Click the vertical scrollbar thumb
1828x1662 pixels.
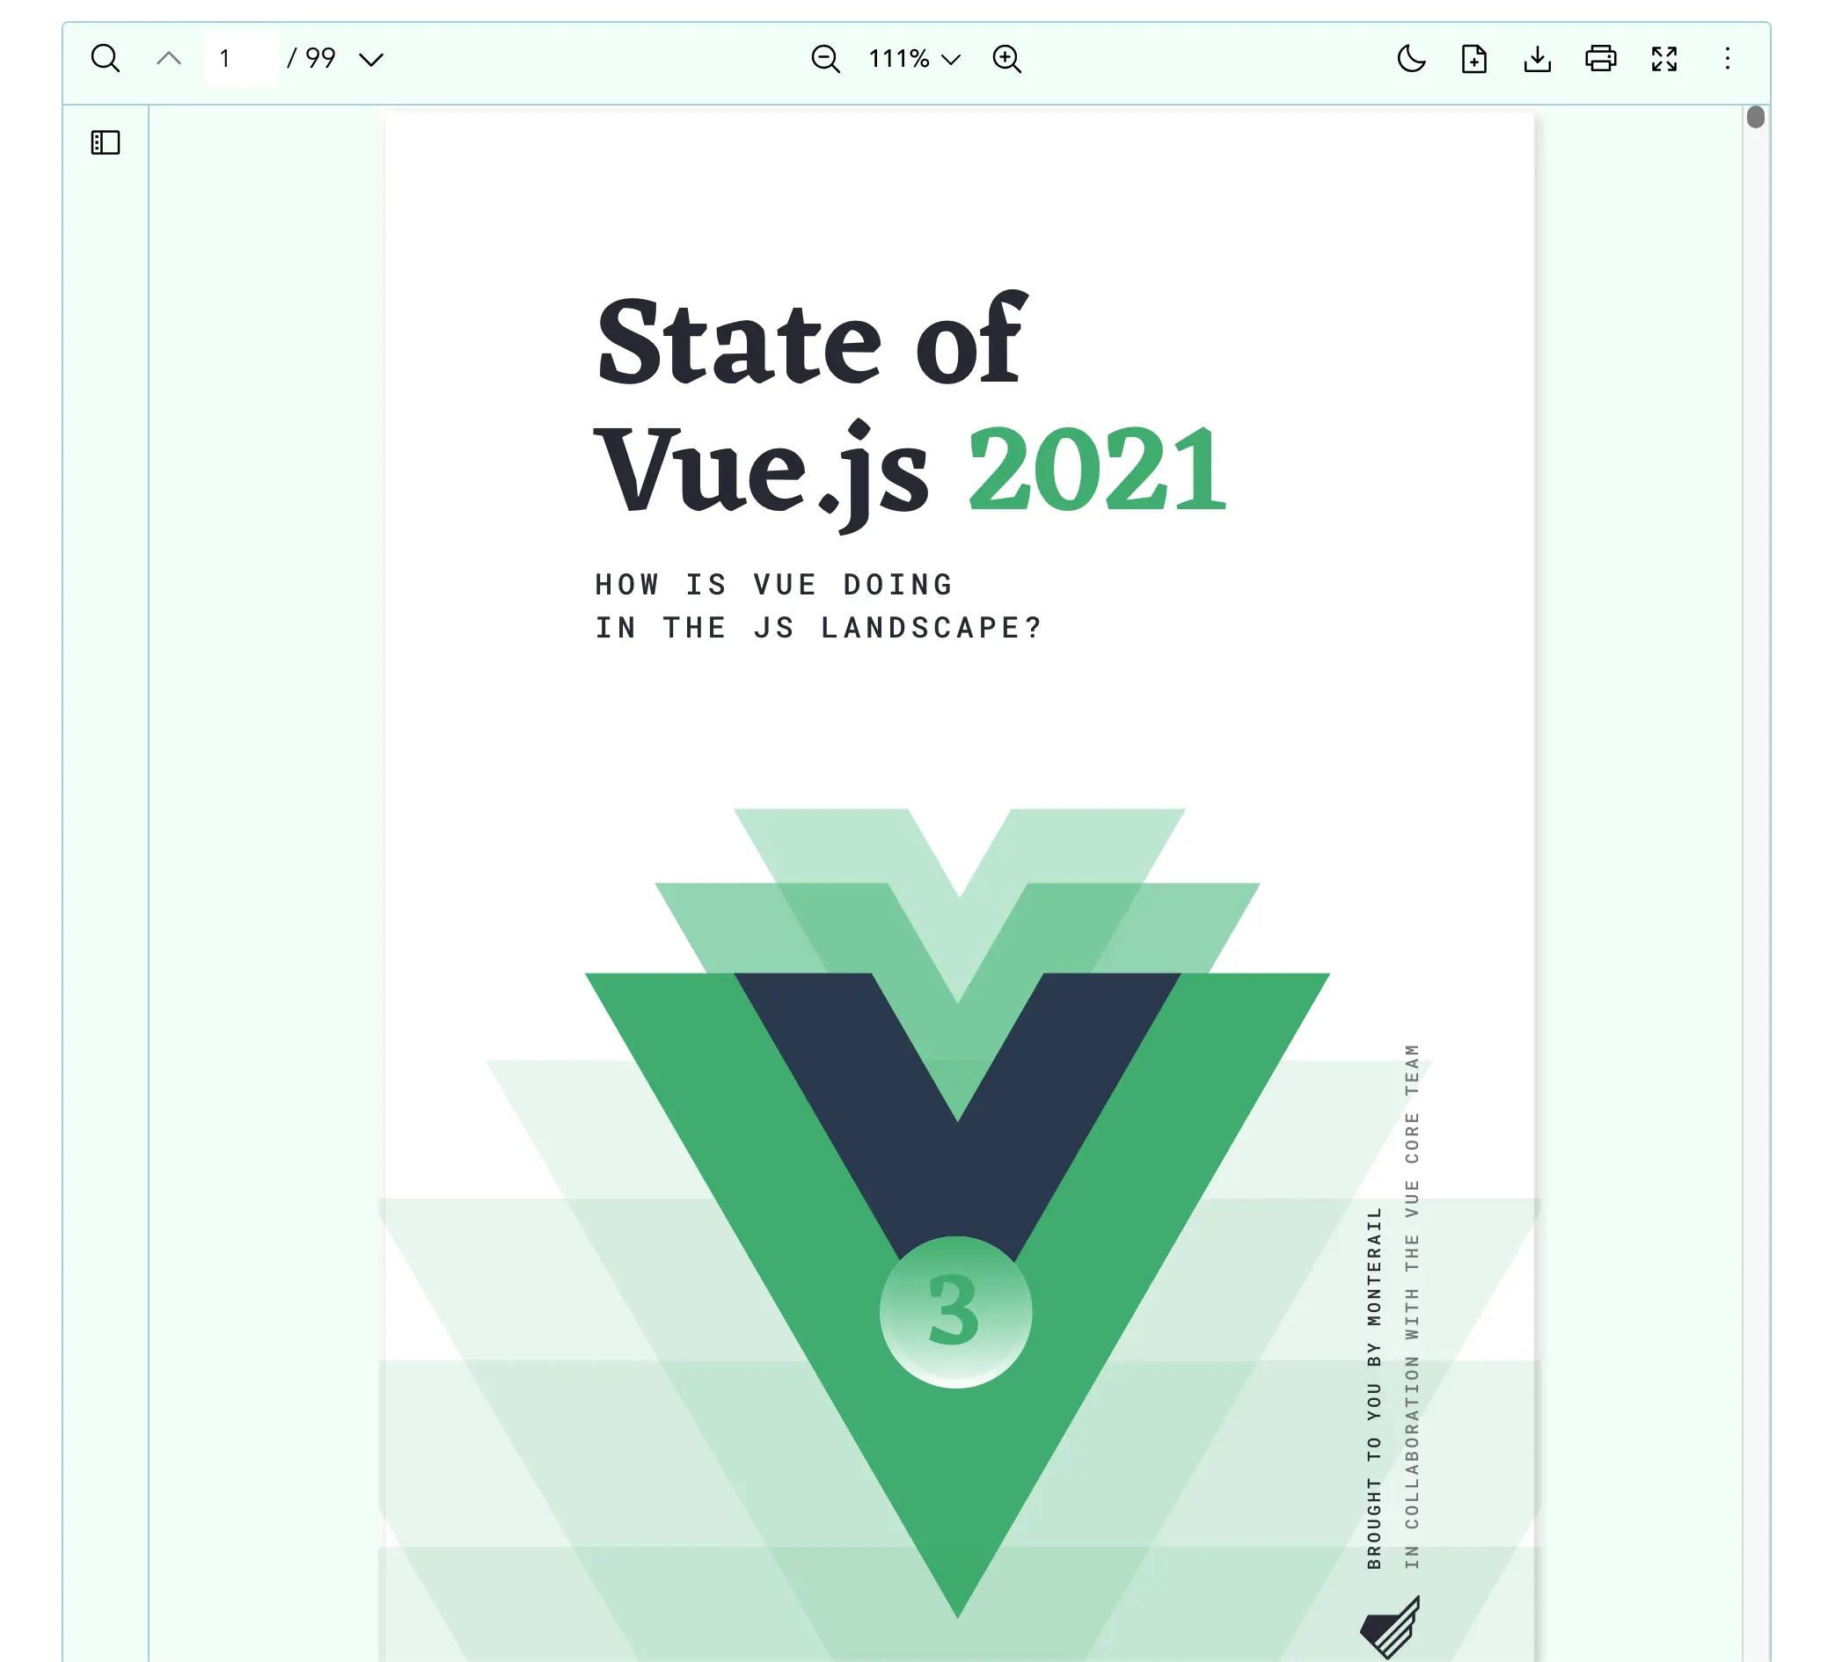click(1756, 117)
